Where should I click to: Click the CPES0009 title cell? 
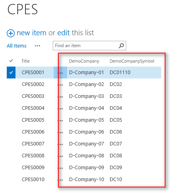pyautogui.click(x=33, y=168)
